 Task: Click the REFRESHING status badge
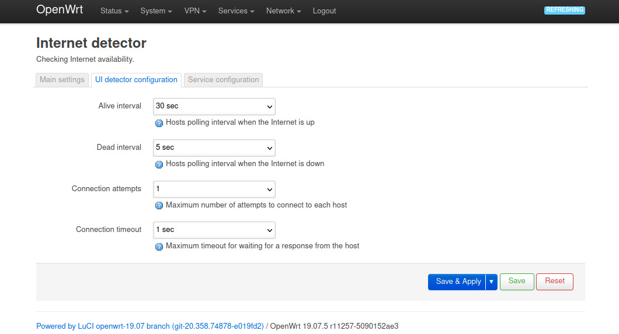click(564, 10)
